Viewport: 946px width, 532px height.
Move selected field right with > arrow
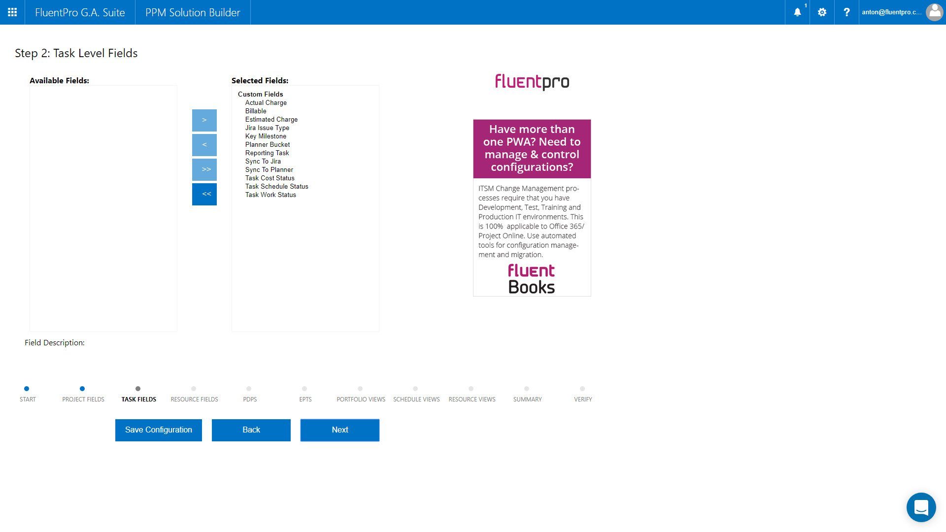click(x=204, y=120)
